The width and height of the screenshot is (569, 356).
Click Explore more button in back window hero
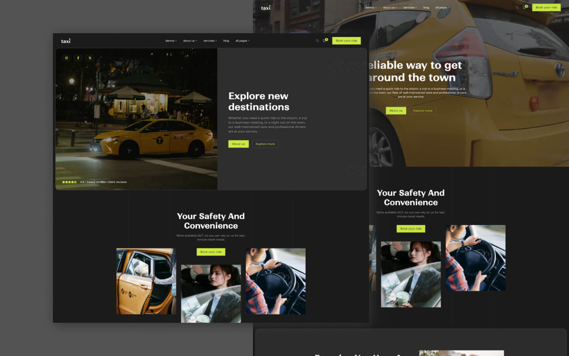pyautogui.click(x=423, y=111)
